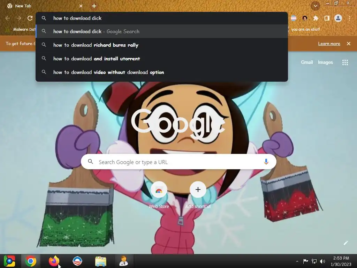Open the Extensions puzzle icon
This screenshot has width=357, height=268.
tap(316, 18)
